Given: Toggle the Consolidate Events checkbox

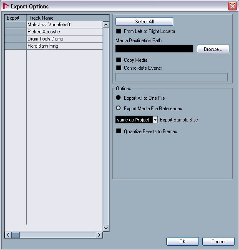Looking at the screenshot, I should (x=119, y=68).
